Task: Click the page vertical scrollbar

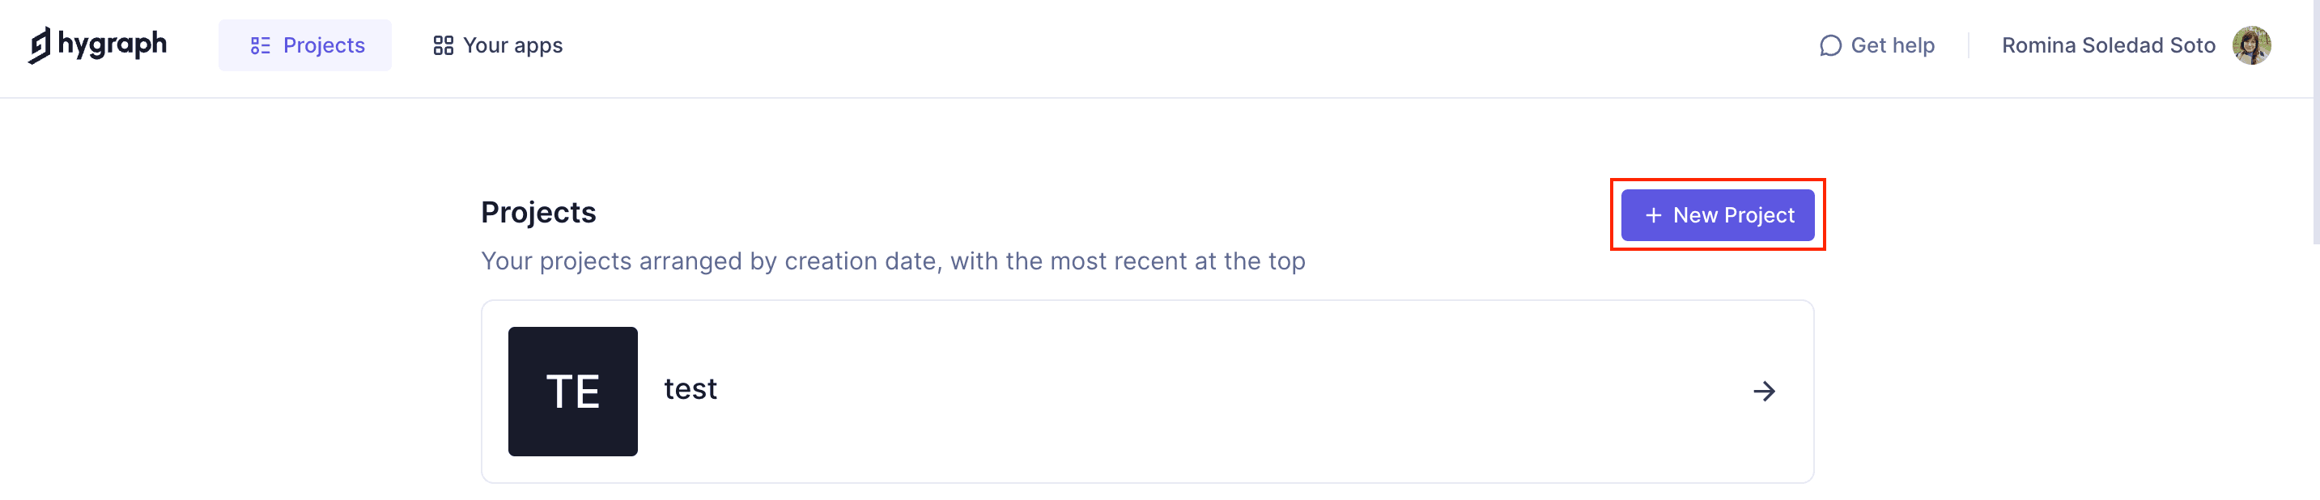Action: point(2314,126)
